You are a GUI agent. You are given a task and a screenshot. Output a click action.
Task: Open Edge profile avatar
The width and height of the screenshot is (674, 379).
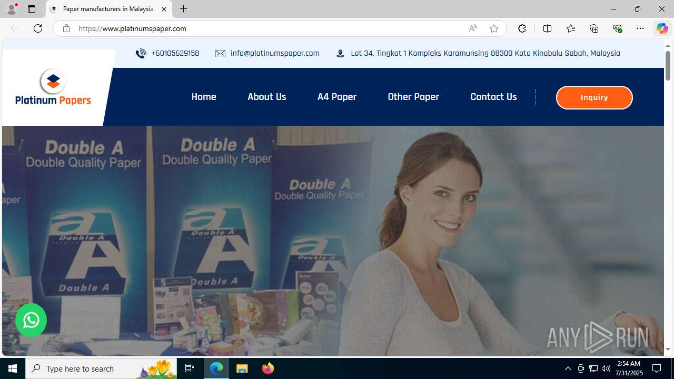[x=12, y=9]
